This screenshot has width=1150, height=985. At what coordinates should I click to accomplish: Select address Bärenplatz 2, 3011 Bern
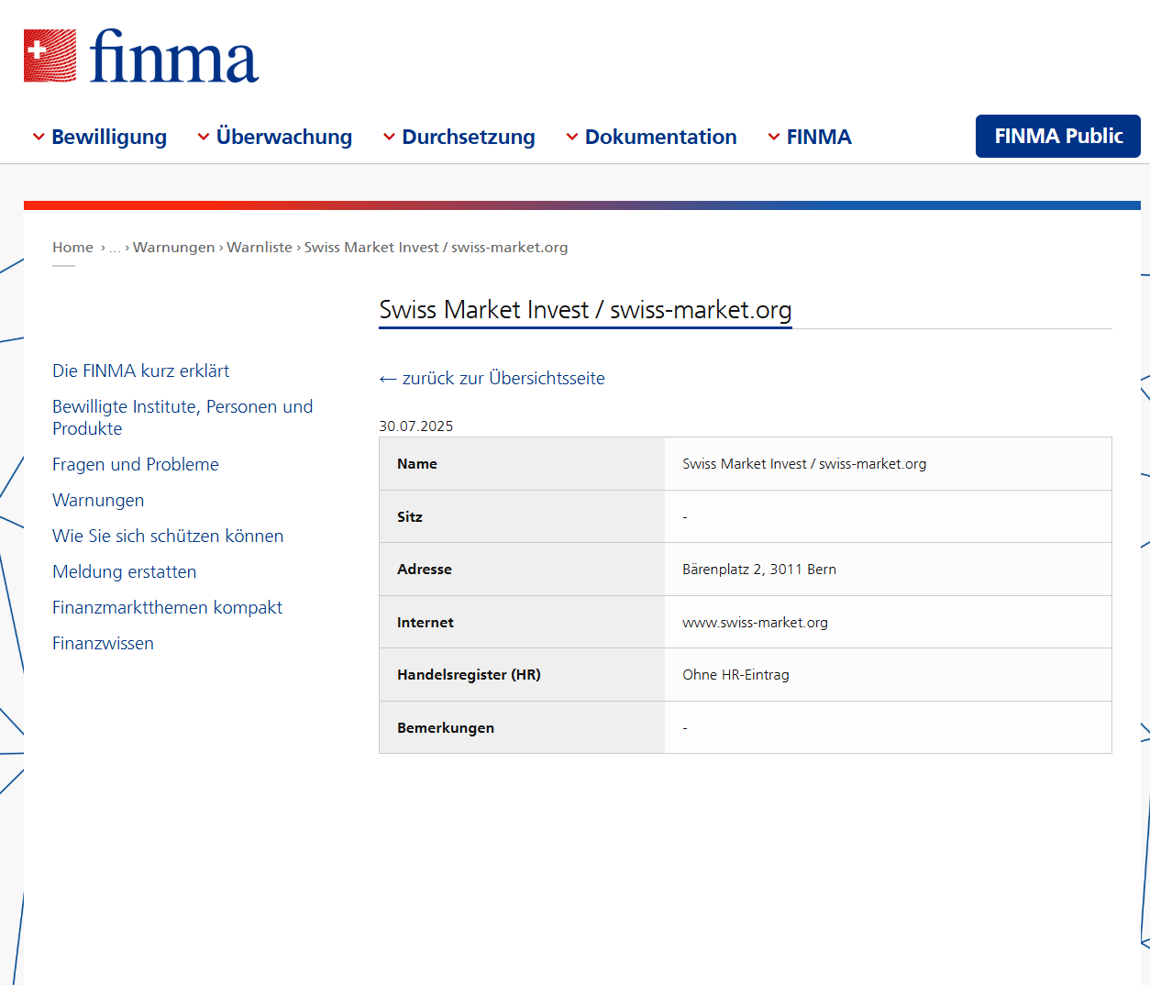click(x=759, y=570)
